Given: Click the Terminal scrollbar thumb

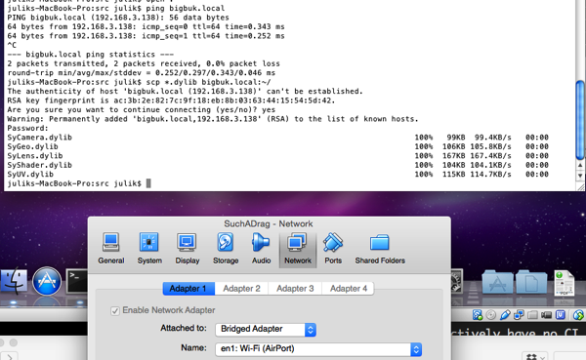Looking at the screenshot, I should (580, 120).
